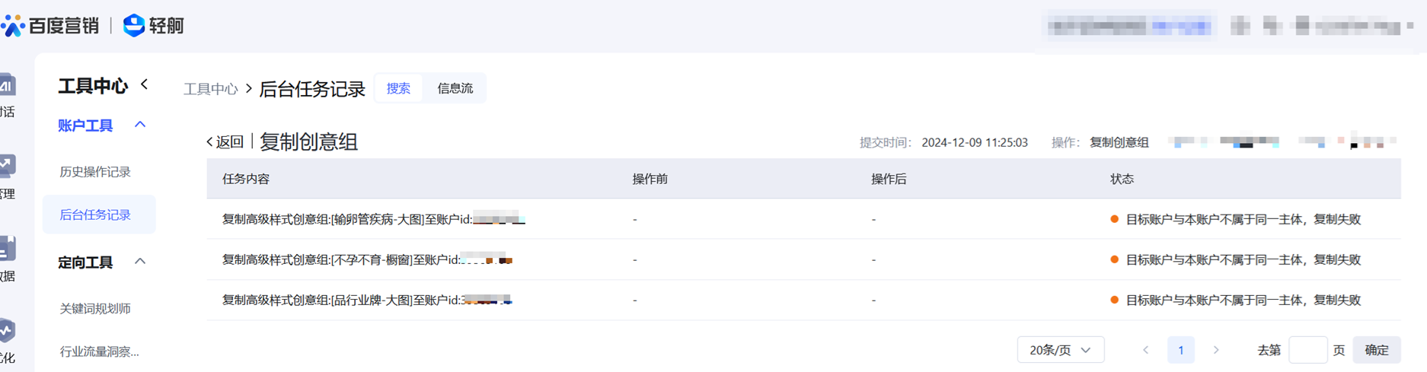Click the 轻舸 logo icon
This screenshot has height=372, width=1427.
pyautogui.click(x=134, y=26)
